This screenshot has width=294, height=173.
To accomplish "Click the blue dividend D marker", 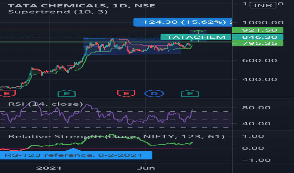I will (154, 93).
